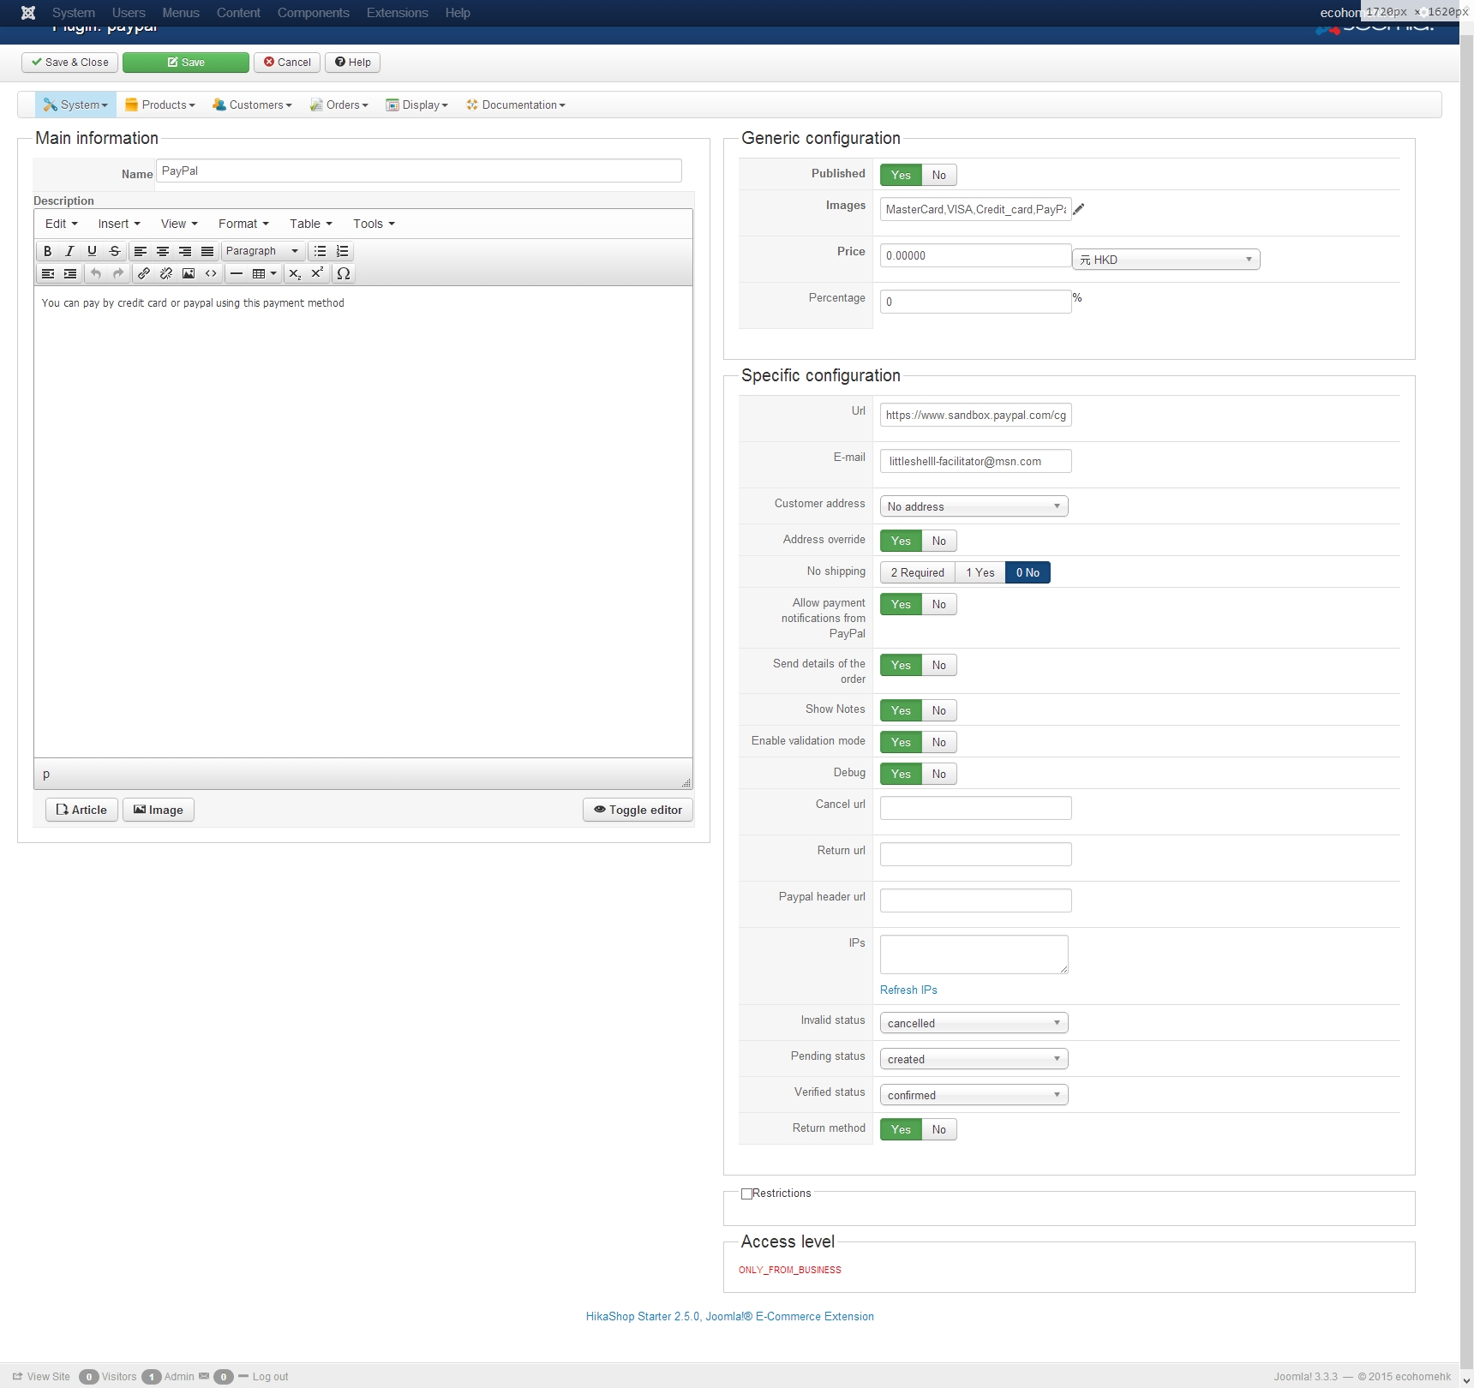Set Published to No
The image size is (1474, 1388).
point(939,175)
